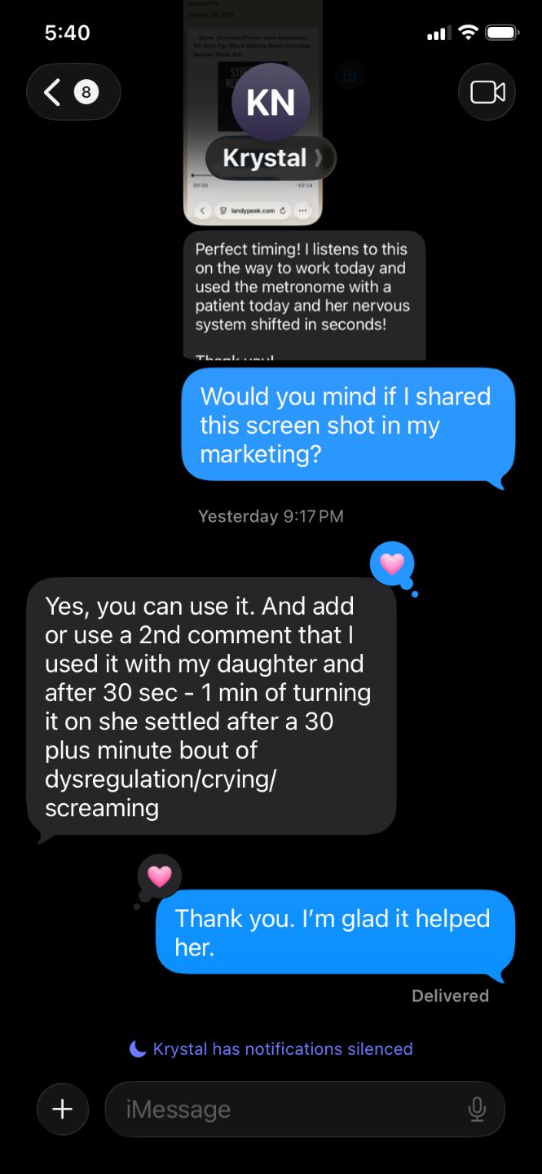Expand Krystal contact details chevron
542x1174 pixels.
coord(319,158)
